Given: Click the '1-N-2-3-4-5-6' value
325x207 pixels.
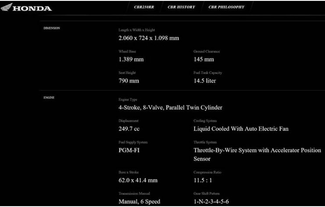Looking at the screenshot, I should click(x=211, y=202).
